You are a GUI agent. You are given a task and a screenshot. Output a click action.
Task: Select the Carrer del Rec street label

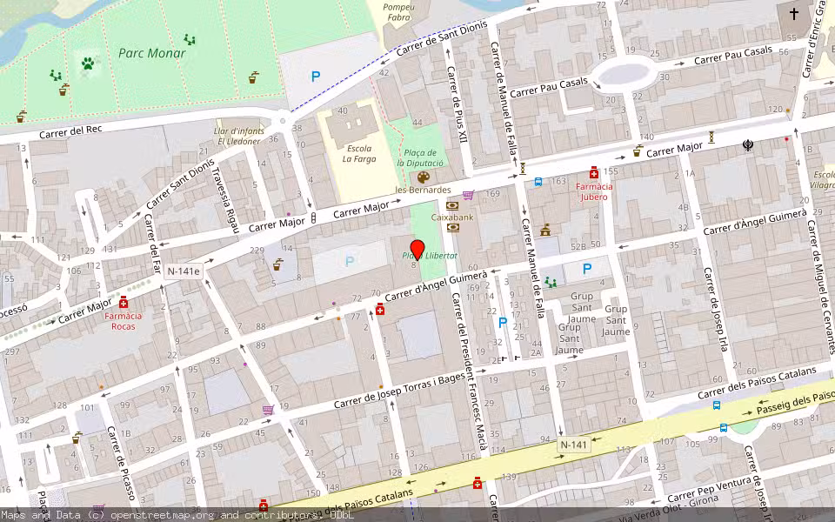(70, 131)
